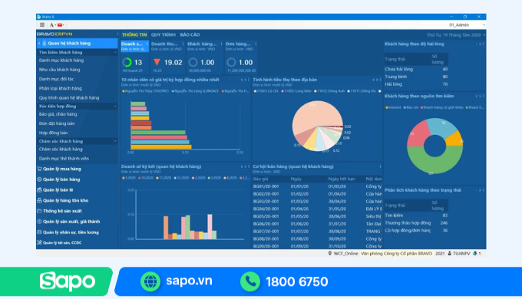Image resolution: width=522 pixels, height=299 pixels.
Task: Open options menu of Khách hàng KPI card
Action: pyautogui.click(x=221, y=44)
